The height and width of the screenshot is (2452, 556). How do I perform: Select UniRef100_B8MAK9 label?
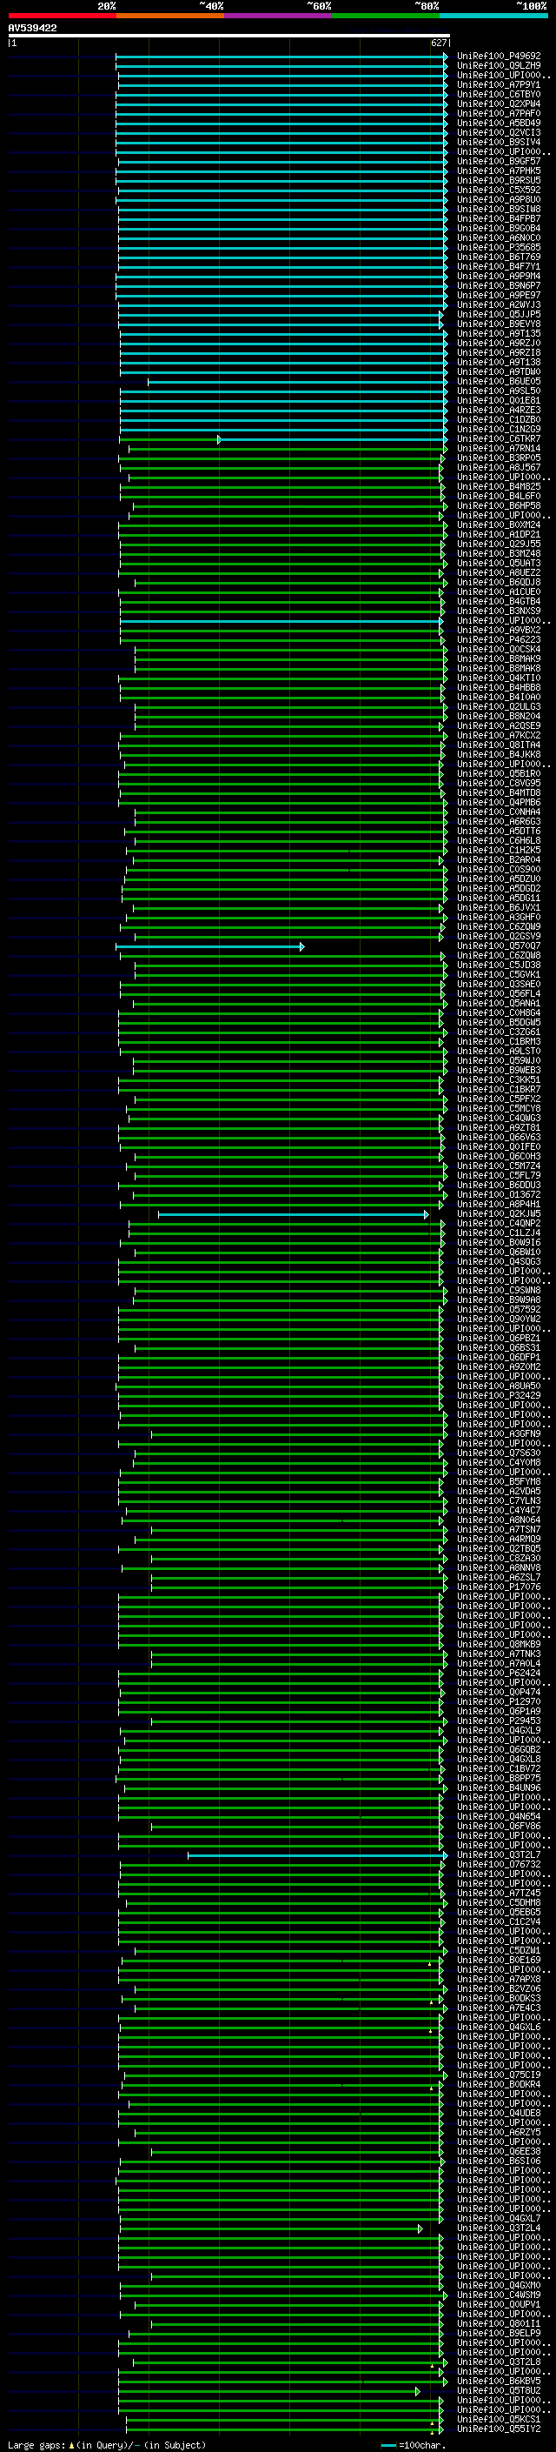(x=499, y=658)
